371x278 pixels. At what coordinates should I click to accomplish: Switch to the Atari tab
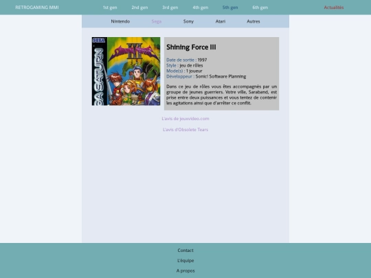pyautogui.click(x=221, y=21)
